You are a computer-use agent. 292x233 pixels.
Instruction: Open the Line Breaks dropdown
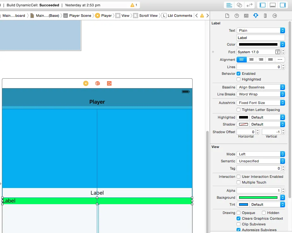(261, 94)
